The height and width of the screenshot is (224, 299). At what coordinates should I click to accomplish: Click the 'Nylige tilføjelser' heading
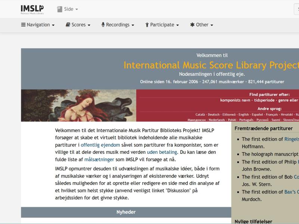[x=253, y=221]
